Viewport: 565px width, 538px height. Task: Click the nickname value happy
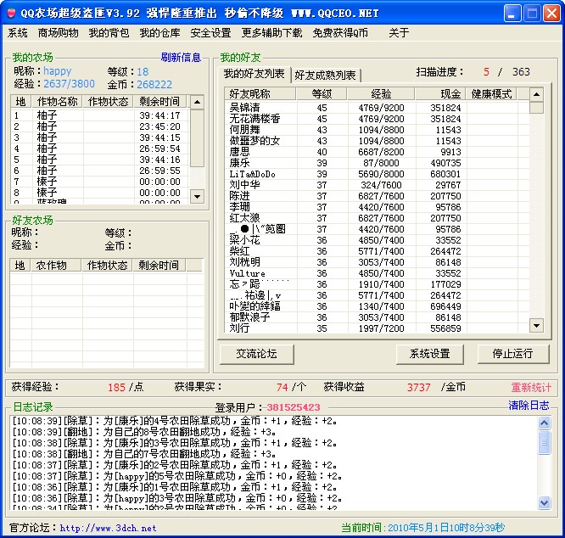pos(58,71)
